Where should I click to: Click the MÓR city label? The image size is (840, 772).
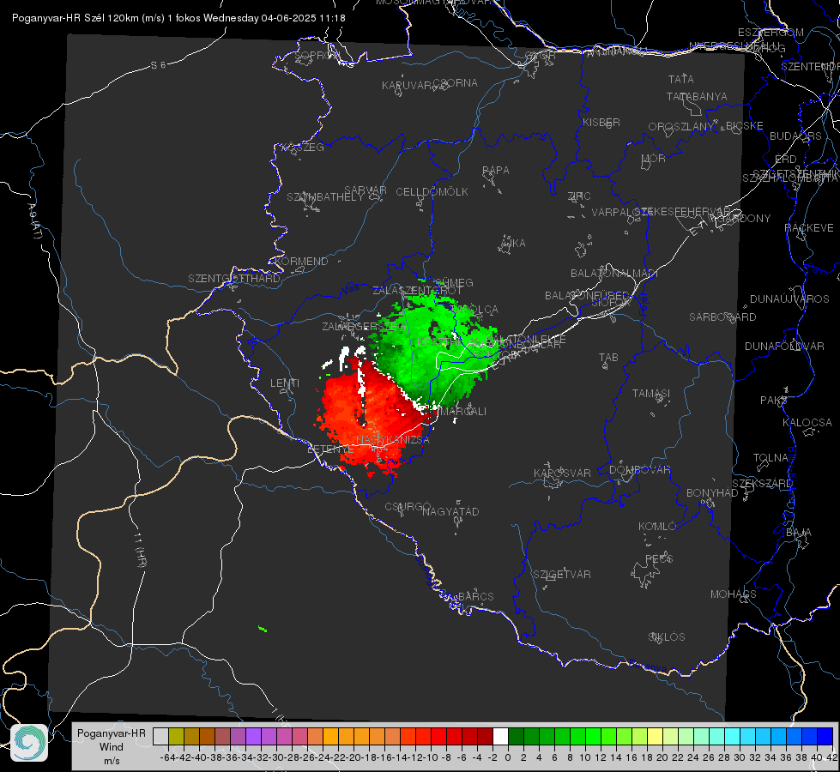click(x=654, y=159)
